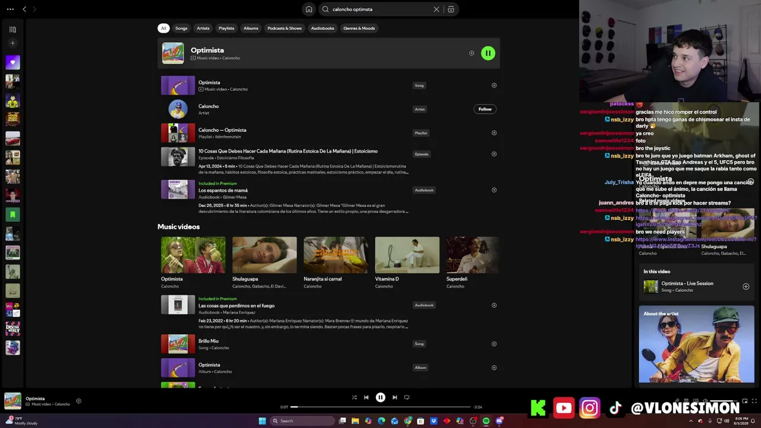761x428 pixels.
Task: Open the About the artist card
Action: 697,345
